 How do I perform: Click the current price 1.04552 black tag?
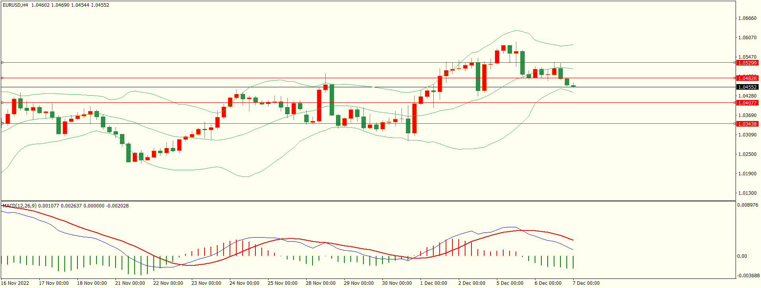747,87
